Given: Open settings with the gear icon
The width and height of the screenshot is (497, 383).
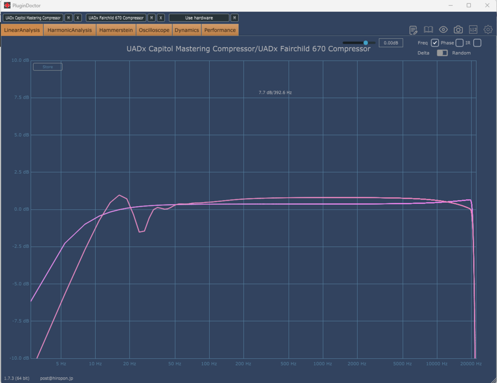Looking at the screenshot, I should tap(488, 30).
